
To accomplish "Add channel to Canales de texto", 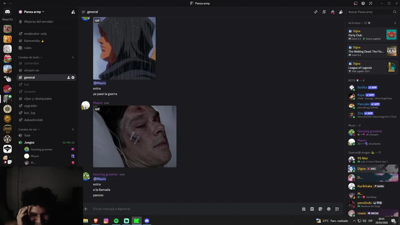I will (x=73, y=57).
